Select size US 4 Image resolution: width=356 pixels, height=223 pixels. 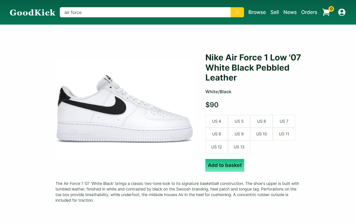(x=217, y=121)
